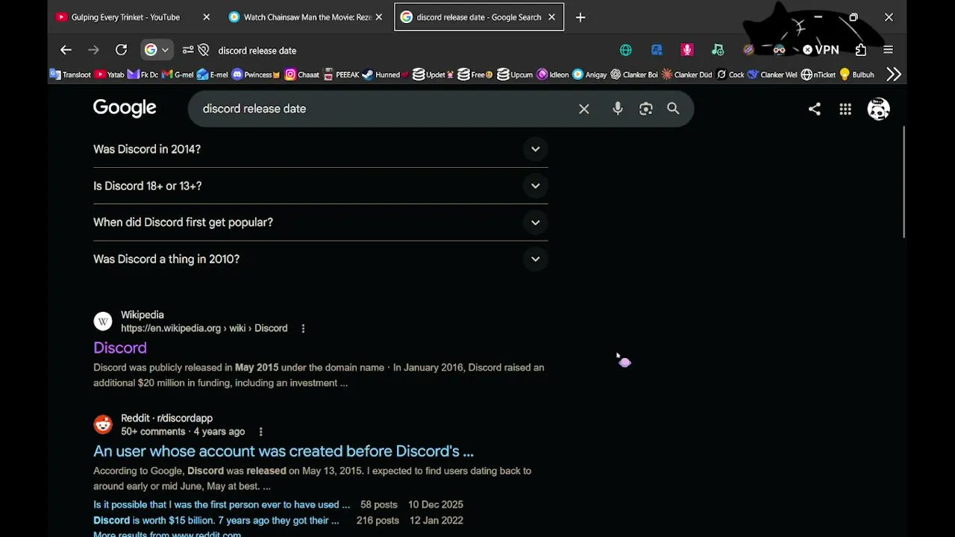Start a voice search with microphone
The width and height of the screenshot is (955, 537).
618,109
